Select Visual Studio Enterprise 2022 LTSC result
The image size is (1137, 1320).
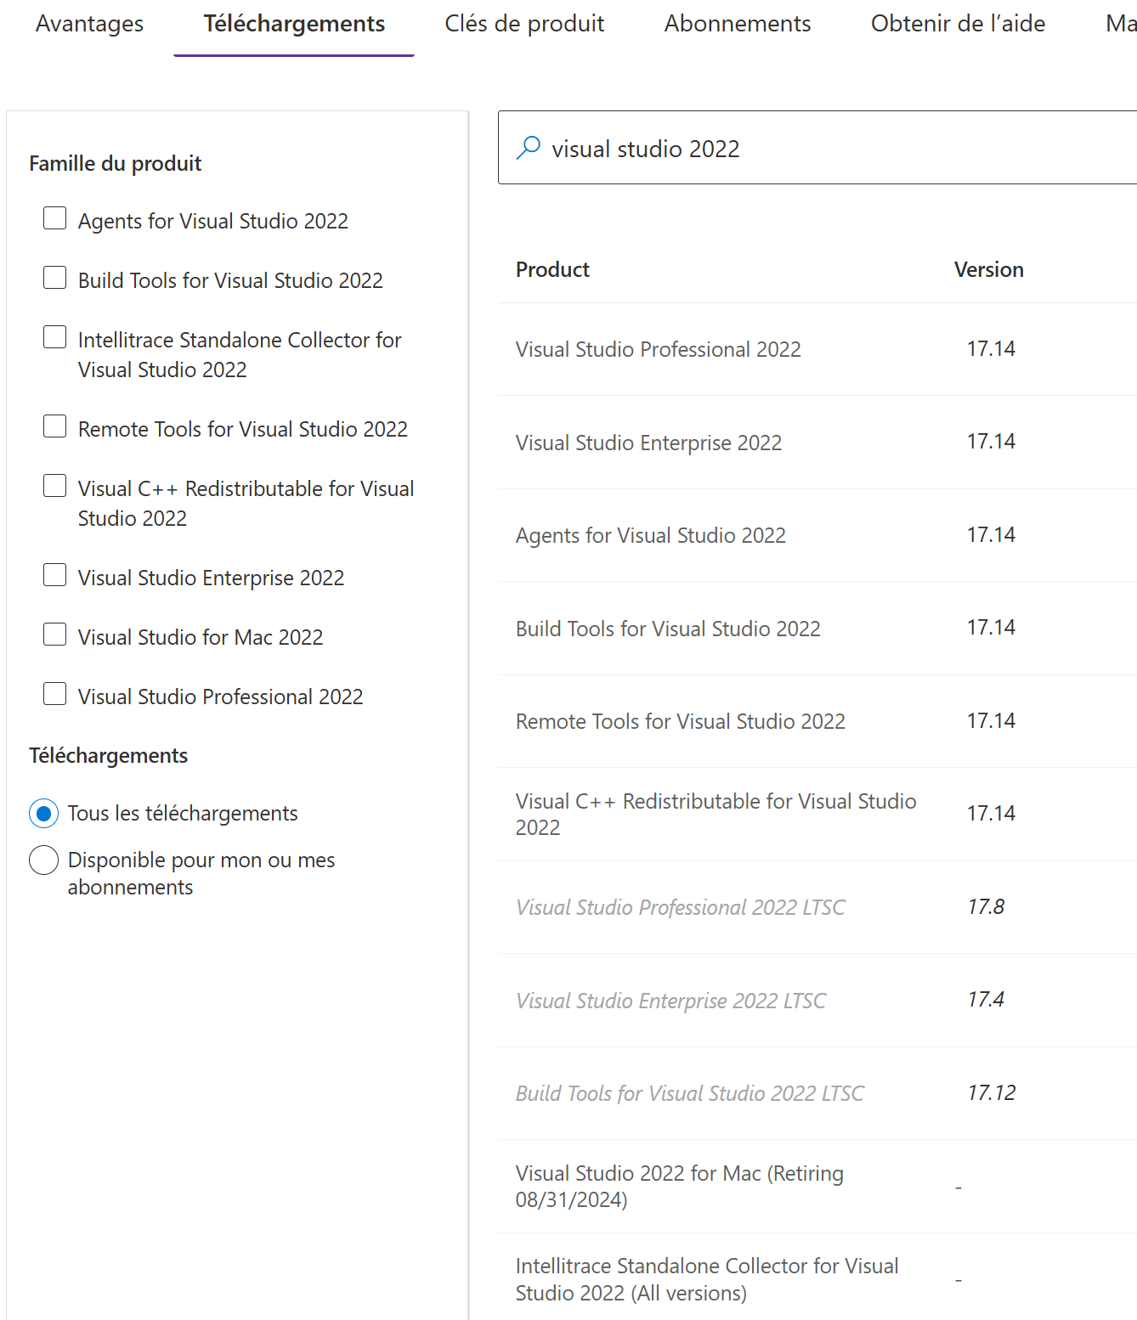[670, 1001]
